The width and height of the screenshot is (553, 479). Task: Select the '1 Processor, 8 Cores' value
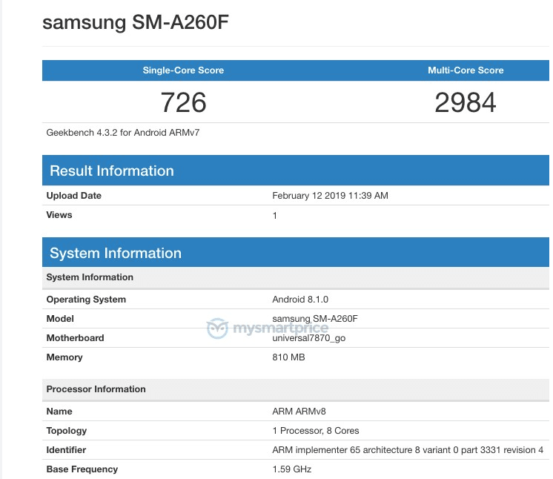pos(316,431)
